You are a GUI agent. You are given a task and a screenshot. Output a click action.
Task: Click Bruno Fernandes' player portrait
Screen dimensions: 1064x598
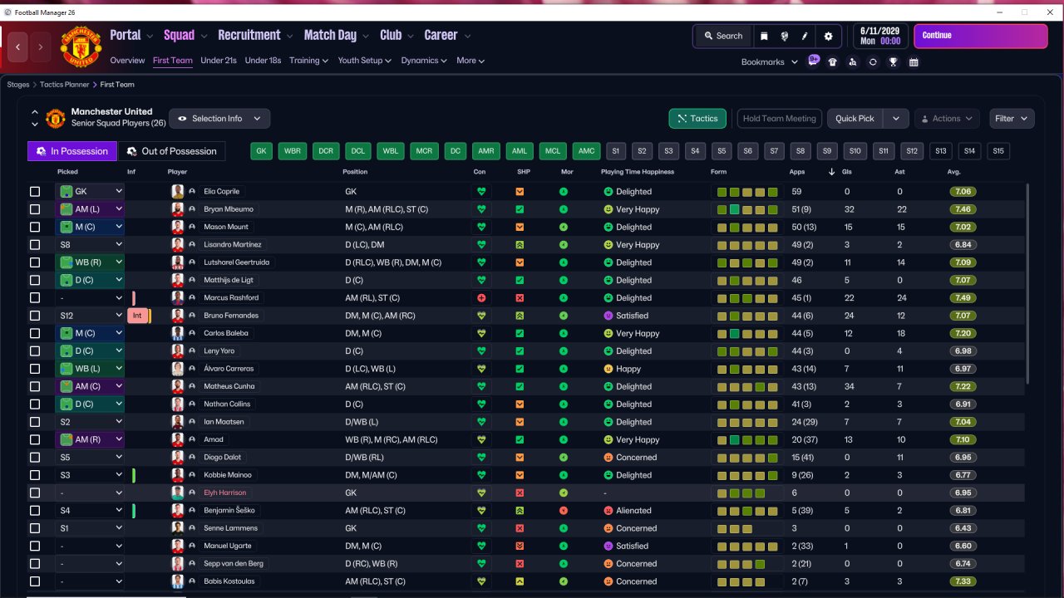pos(177,316)
